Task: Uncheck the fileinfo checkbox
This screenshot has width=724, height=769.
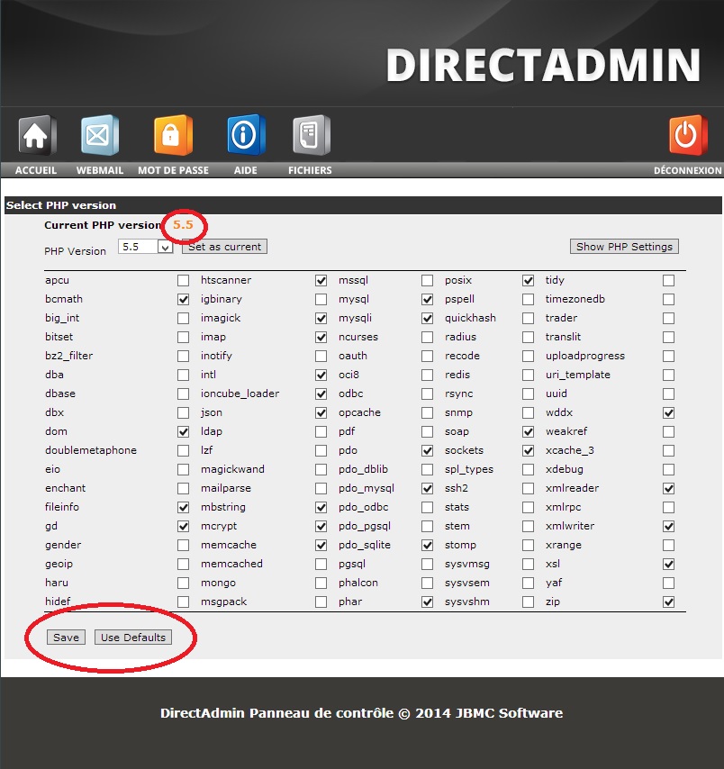Action: pyautogui.click(x=183, y=507)
